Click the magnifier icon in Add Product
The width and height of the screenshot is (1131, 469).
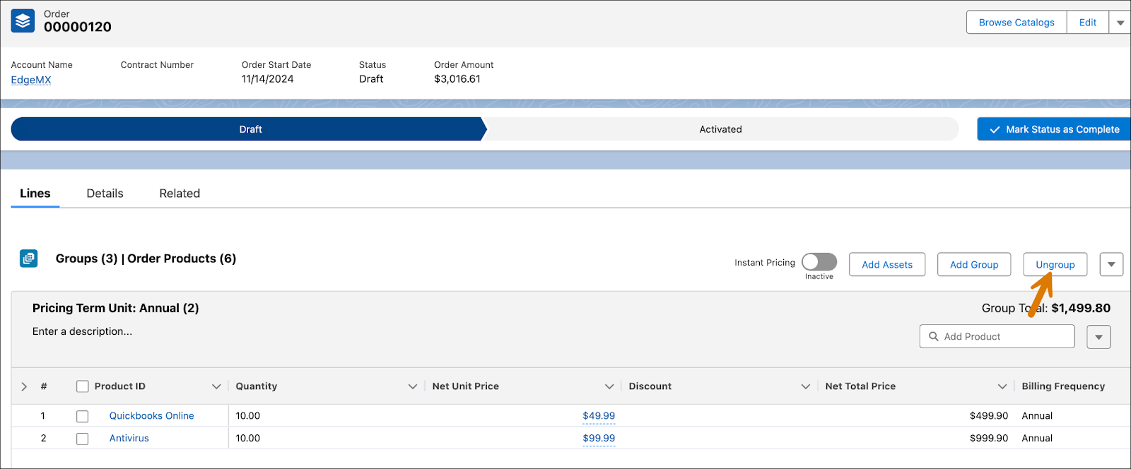click(934, 337)
